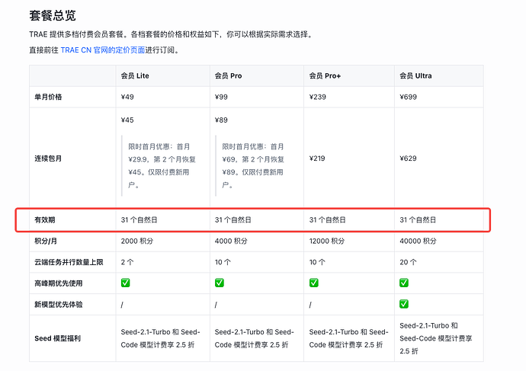Open the TRAE CN 官网的定价页面 link
The height and width of the screenshot is (371, 526).
(x=103, y=50)
